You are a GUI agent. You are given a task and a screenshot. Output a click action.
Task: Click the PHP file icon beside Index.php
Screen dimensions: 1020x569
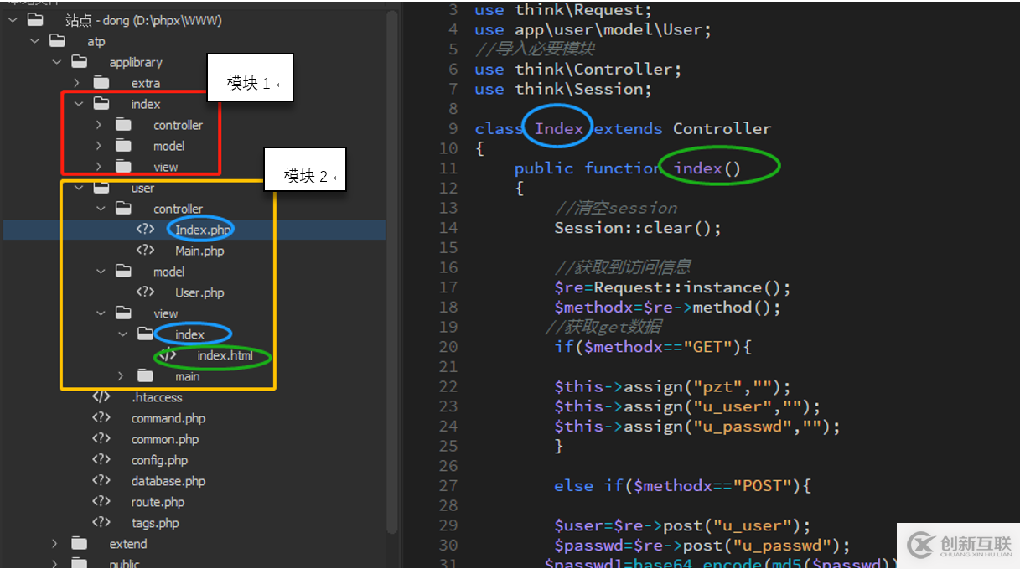click(x=145, y=230)
